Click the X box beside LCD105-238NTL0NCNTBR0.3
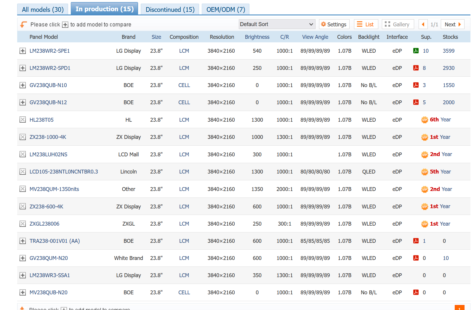Viewport: 474px width, 310px height. pos(23,172)
